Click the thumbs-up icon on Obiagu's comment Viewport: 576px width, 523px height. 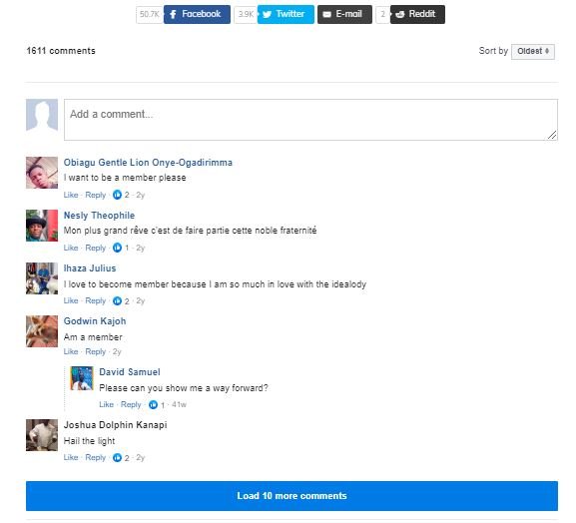click(x=117, y=195)
